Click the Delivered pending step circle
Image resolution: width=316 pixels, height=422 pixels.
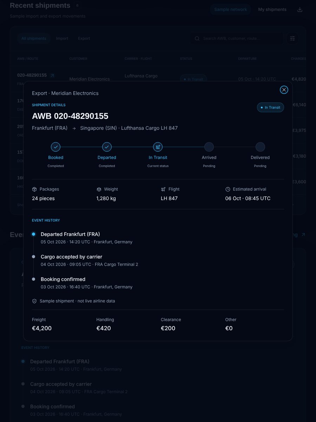click(260, 147)
